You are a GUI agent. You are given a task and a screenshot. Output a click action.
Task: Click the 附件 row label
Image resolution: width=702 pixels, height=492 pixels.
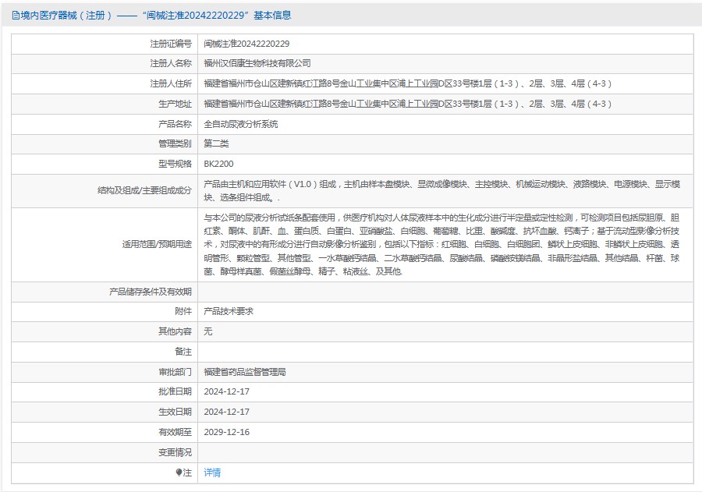coord(183,312)
